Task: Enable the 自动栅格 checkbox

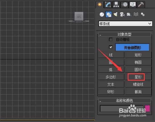Action: click(x=111, y=39)
